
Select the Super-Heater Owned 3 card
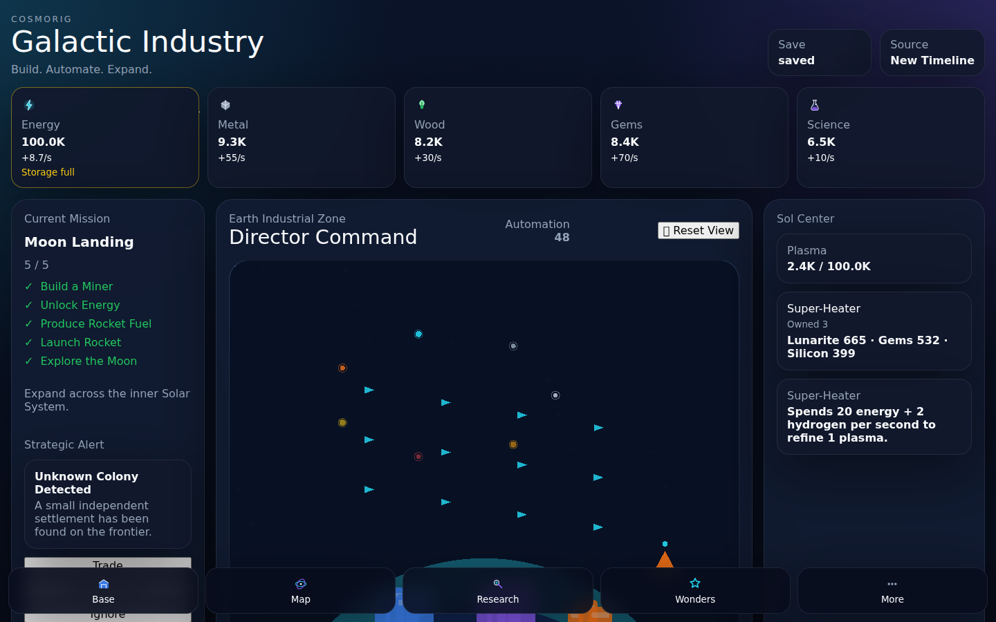874,331
